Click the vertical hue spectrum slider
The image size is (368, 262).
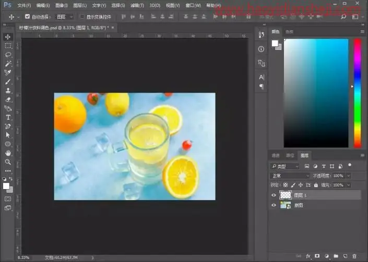click(x=357, y=93)
